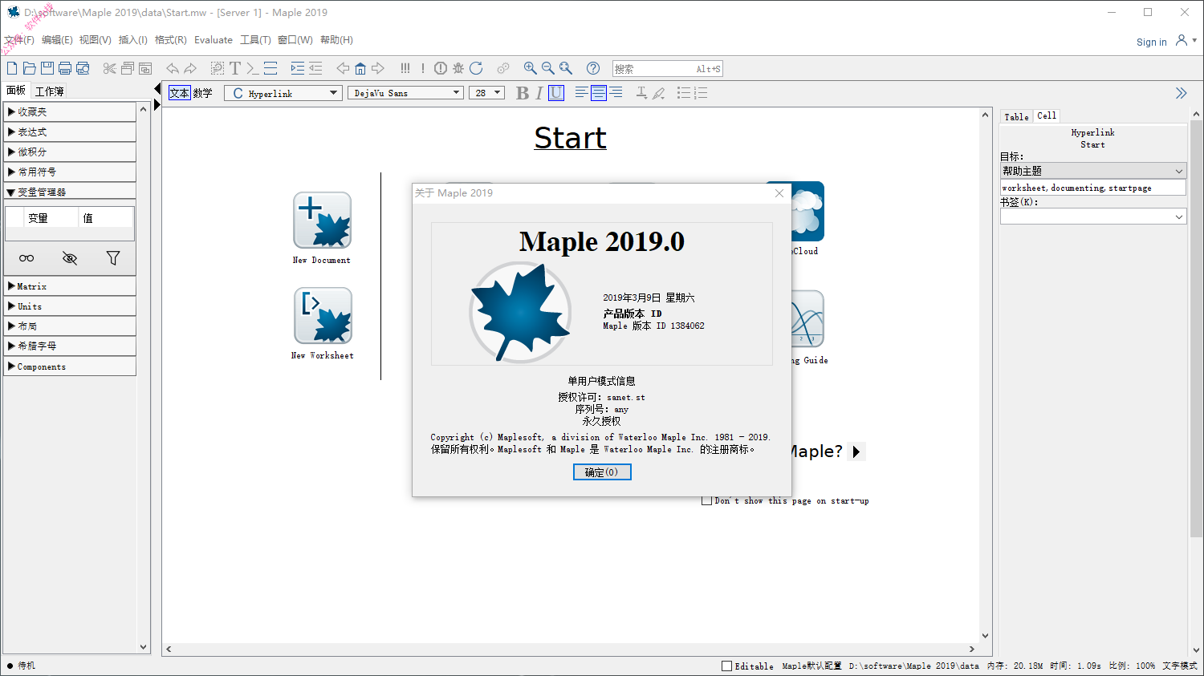The height and width of the screenshot is (676, 1204).
Task: Indent section with indent icon
Action: pos(297,68)
